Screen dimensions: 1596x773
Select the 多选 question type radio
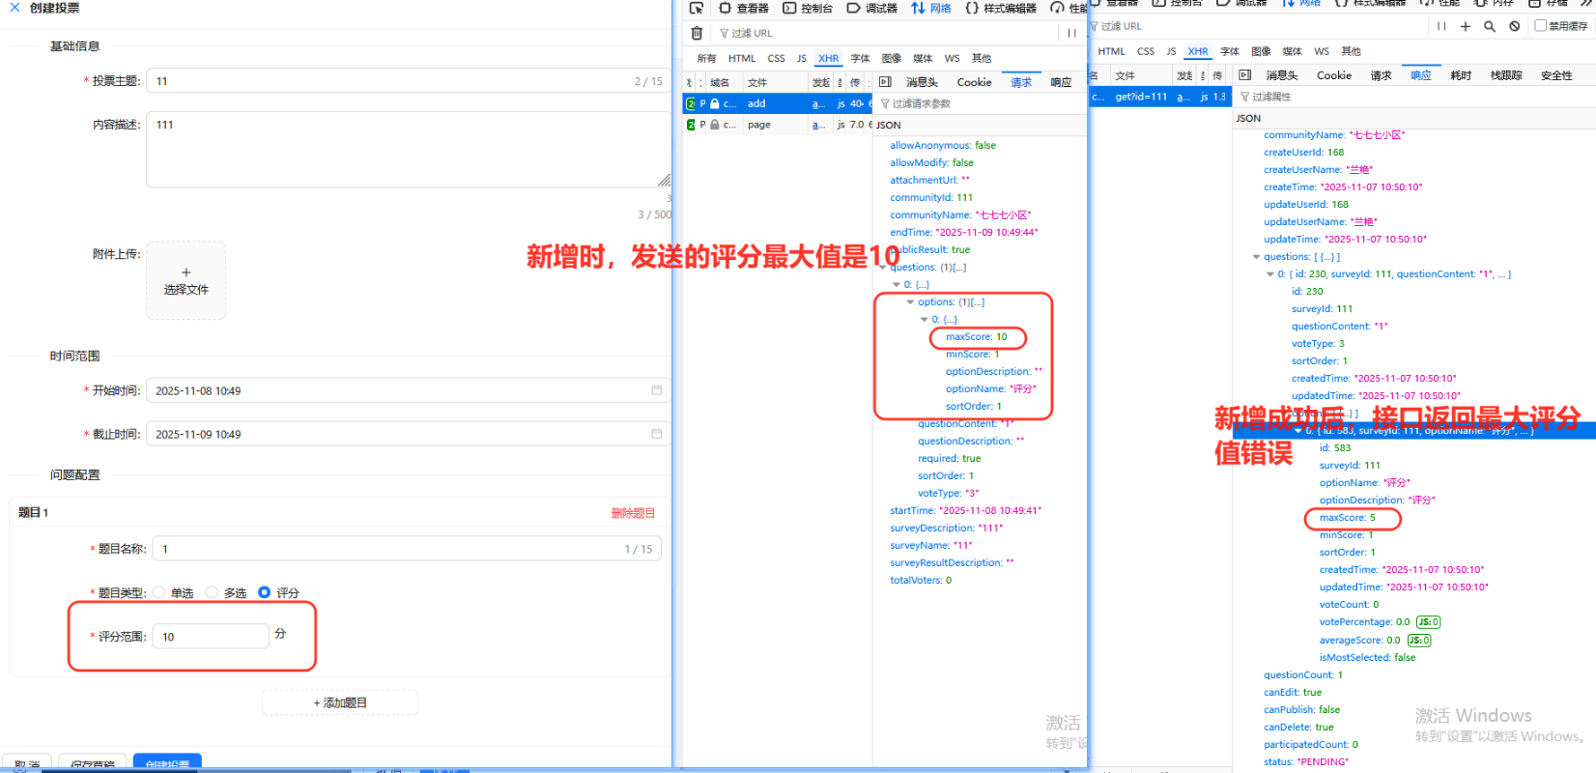coord(212,592)
